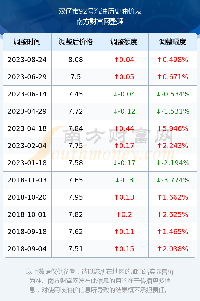Click the ↓-3.774% percentage cell

coord(173,180)
